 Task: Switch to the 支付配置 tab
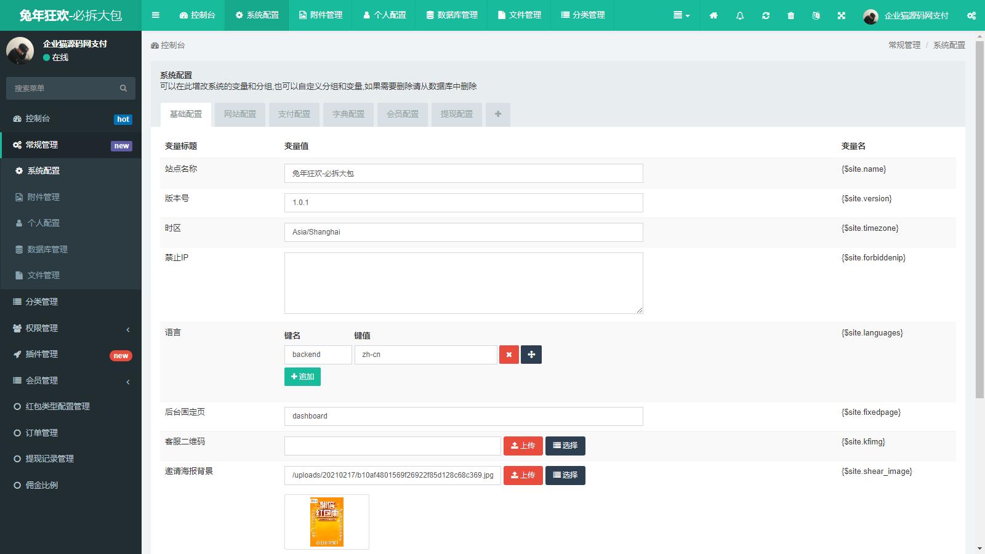coord(294,114)
